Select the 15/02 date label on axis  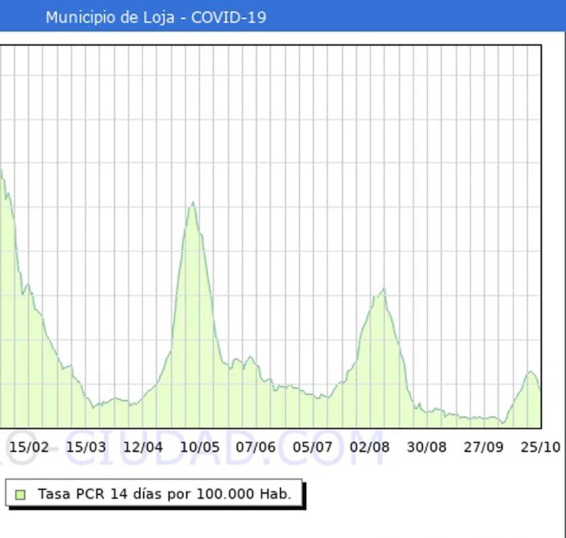coord(30,447)
